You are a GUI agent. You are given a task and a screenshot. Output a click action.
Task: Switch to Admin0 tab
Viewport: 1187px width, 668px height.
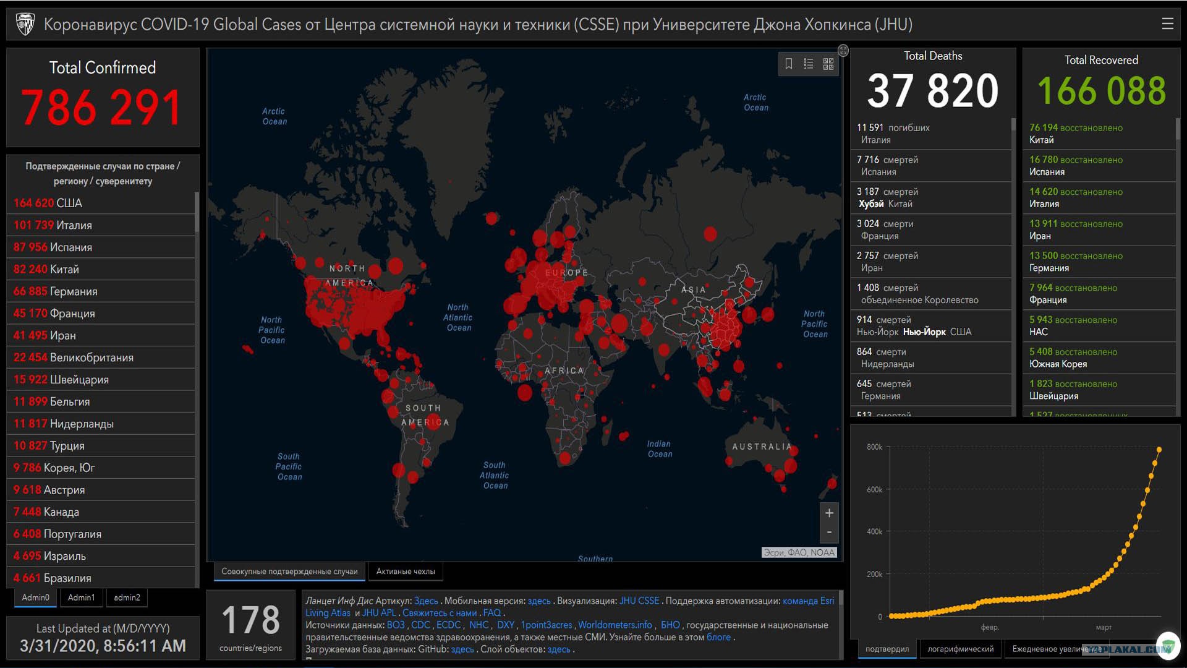[35, 597]
